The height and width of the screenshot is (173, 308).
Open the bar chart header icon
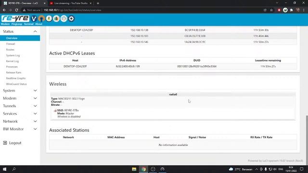(x=56, y=19)
